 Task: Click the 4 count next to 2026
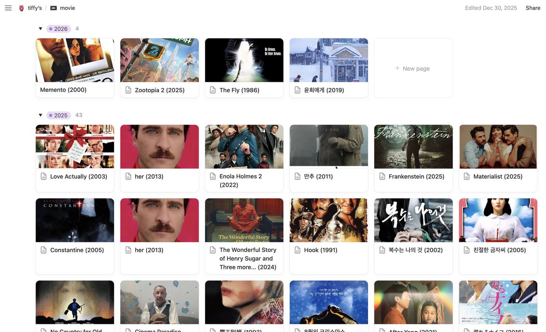point(77,29)
